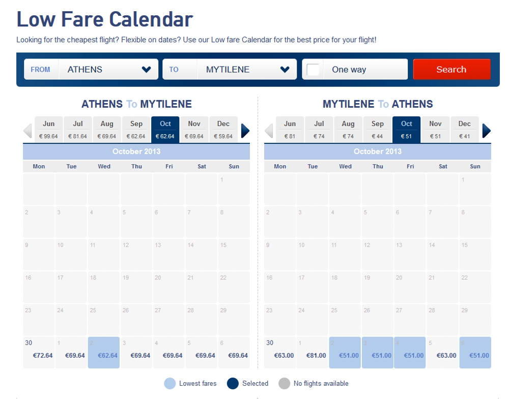Viewport: 509px width, 399px height.
Task: Pick the €72.64 fare on the 30th
Action: pos(39,353)
